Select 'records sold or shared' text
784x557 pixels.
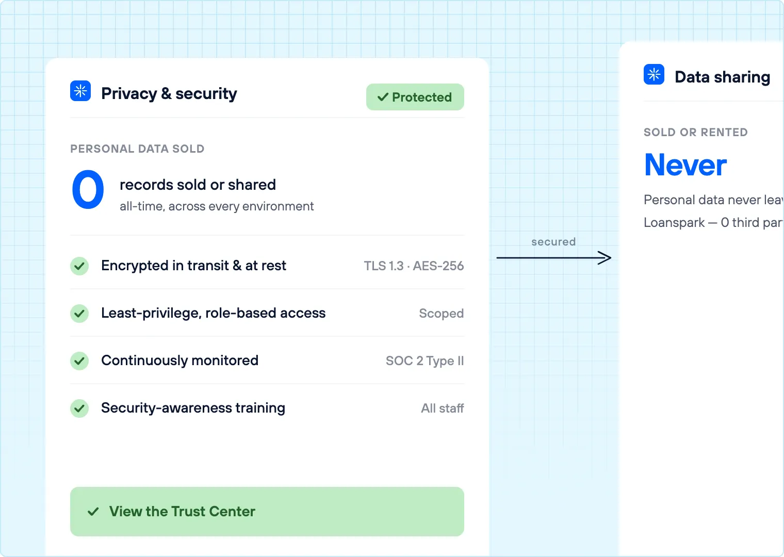pos(198,185)
